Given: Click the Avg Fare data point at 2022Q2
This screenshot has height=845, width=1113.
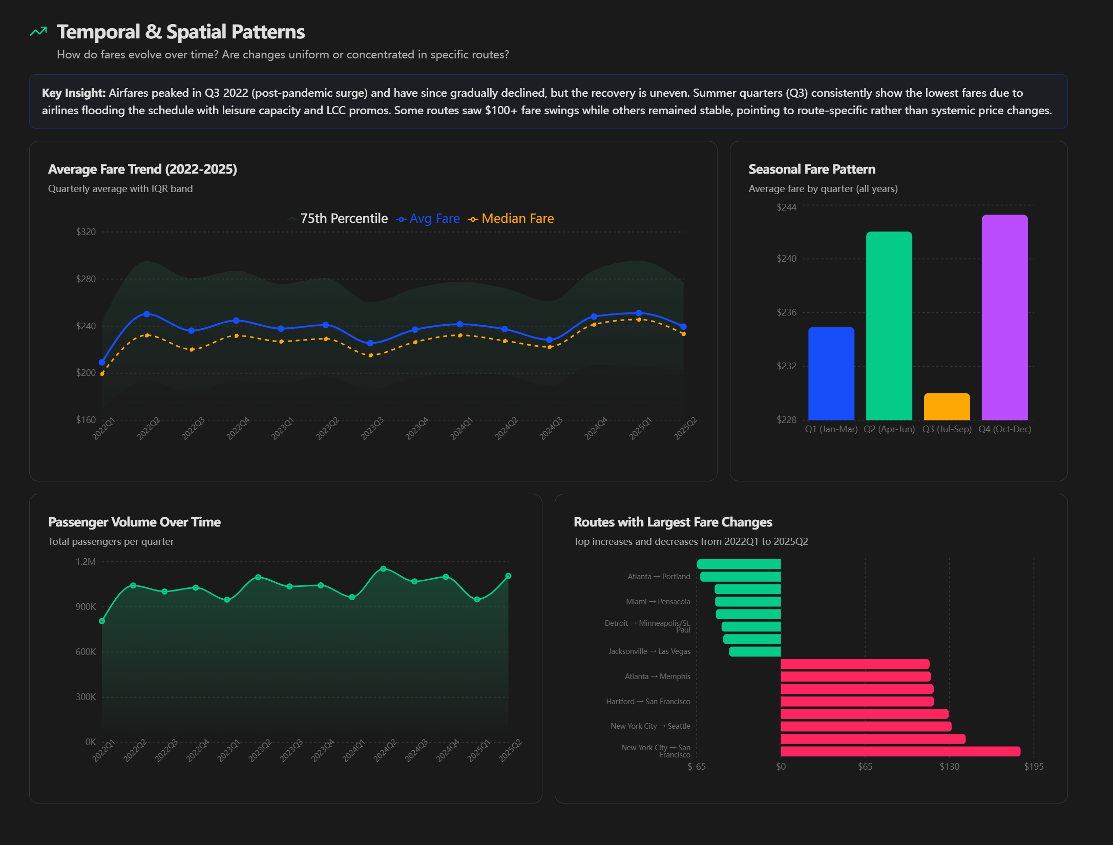Looking at the screenshot, I should tap(146, 314).
